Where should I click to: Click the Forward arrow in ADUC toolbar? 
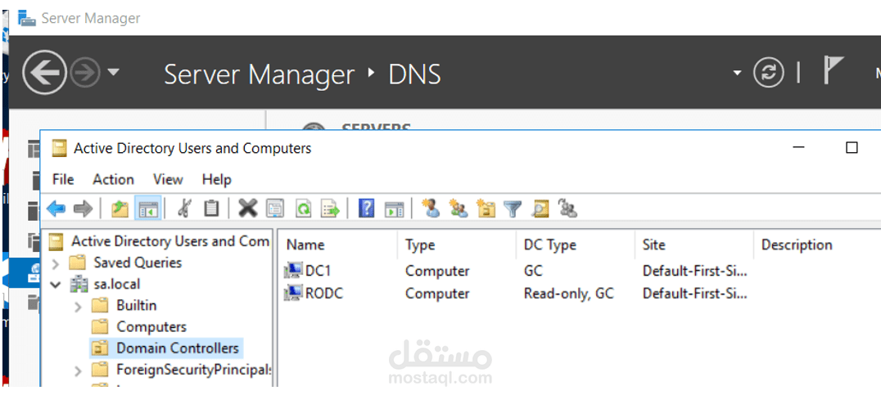84,209
